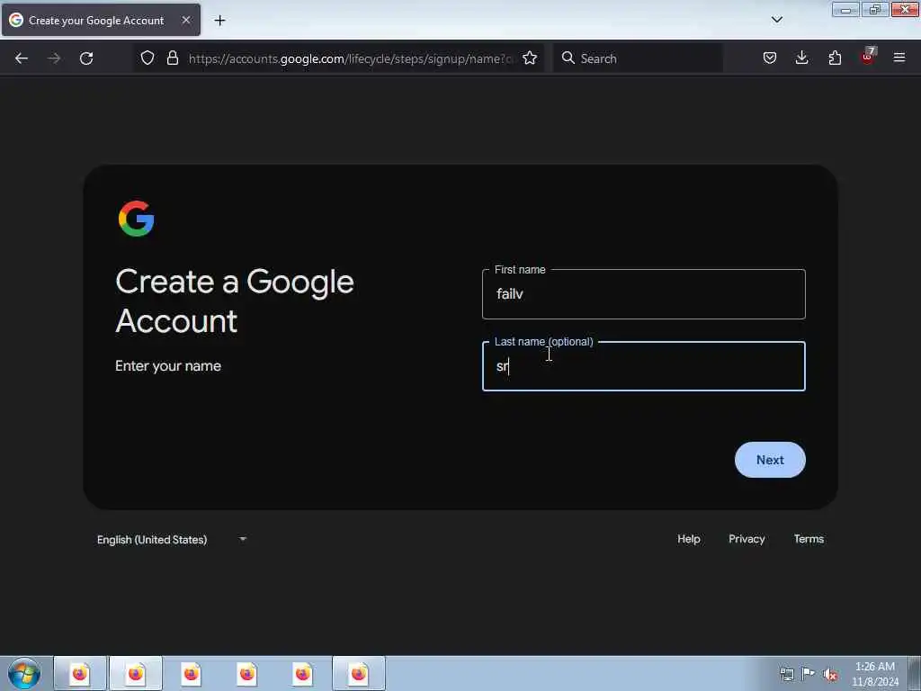
Task: Click the Google G logo
Action: (137, 219)
